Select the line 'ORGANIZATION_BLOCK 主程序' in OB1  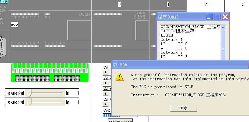click(x=191, y=27)
